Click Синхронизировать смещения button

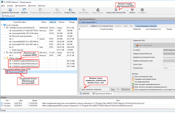[146, 26]
